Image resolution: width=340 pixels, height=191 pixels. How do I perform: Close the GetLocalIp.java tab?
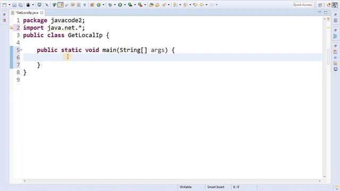click(41, 13)
